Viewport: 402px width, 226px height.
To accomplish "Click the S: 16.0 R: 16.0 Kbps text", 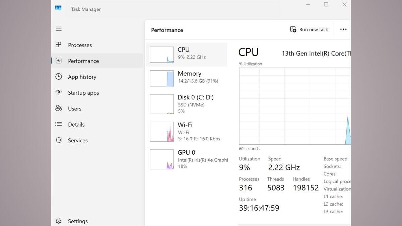I will 199,139.
